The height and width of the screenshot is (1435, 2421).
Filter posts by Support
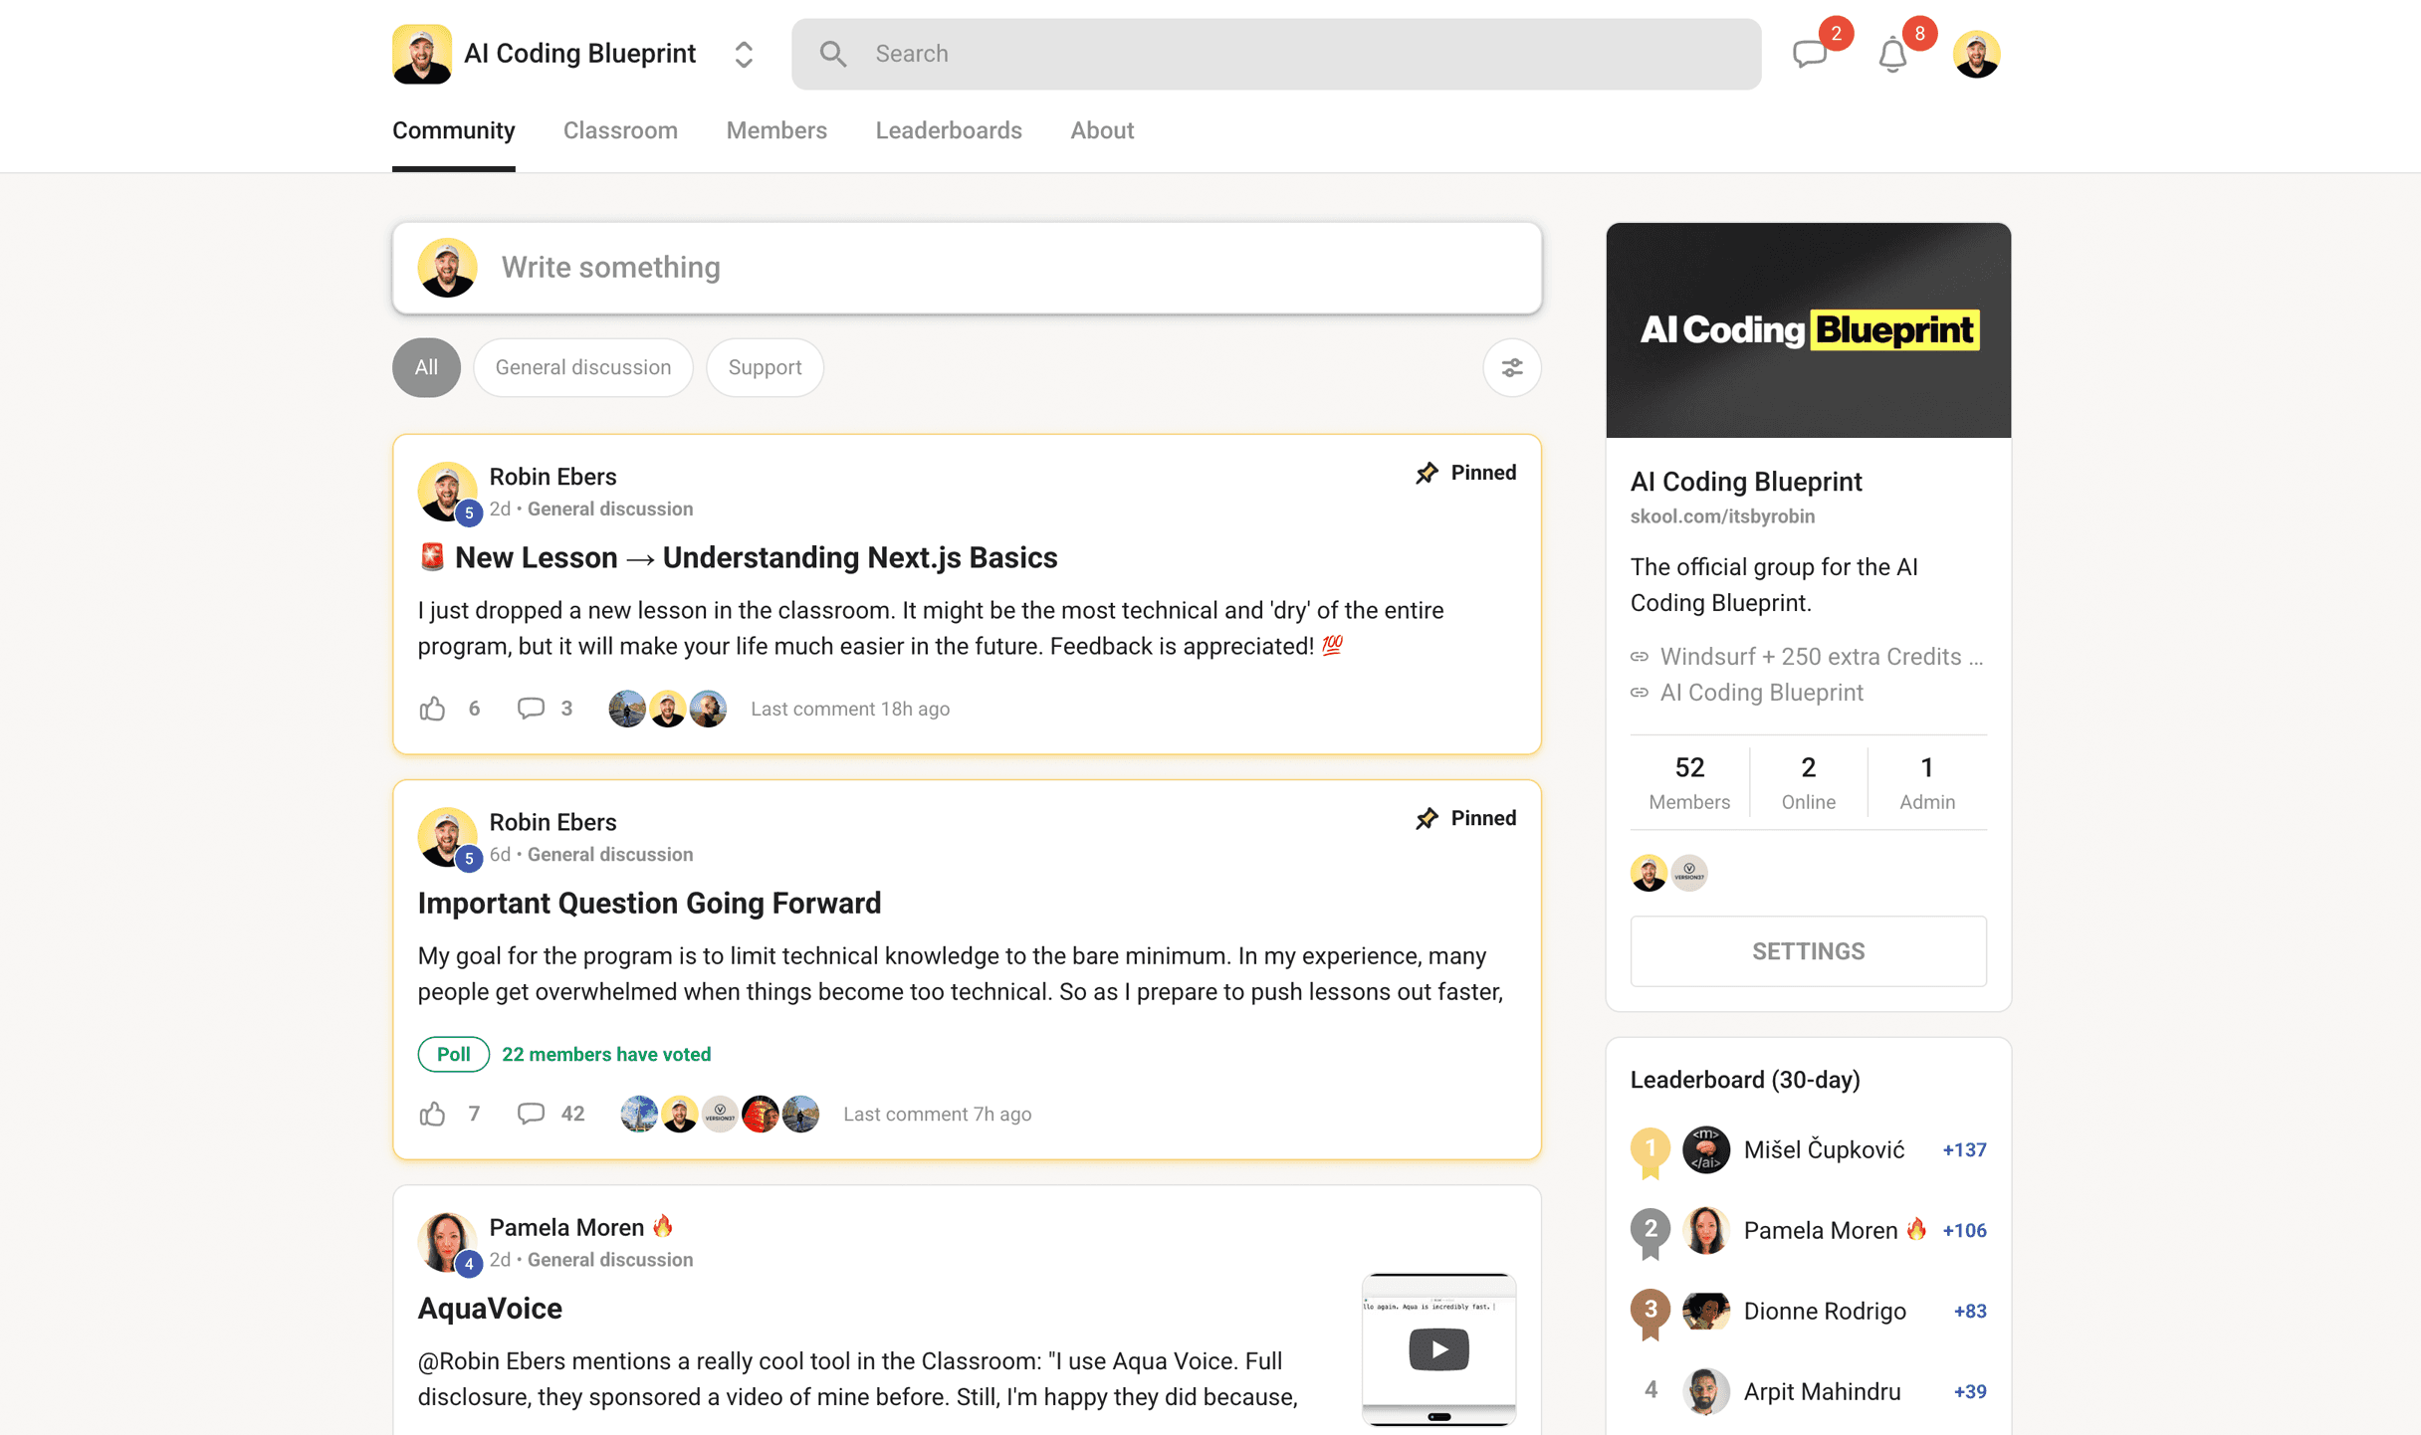tap(765, 367)
